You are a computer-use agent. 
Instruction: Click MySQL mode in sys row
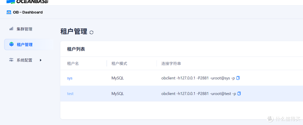(x=118, y=78)
